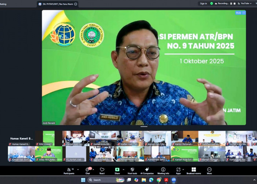257x184 pixels.
Task: Show Meeting info
Action: (163, 170)
